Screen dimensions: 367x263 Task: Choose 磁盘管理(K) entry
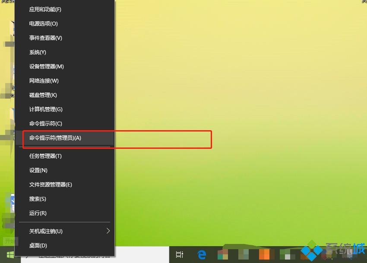pyautogui.click(x=43, y=95)
